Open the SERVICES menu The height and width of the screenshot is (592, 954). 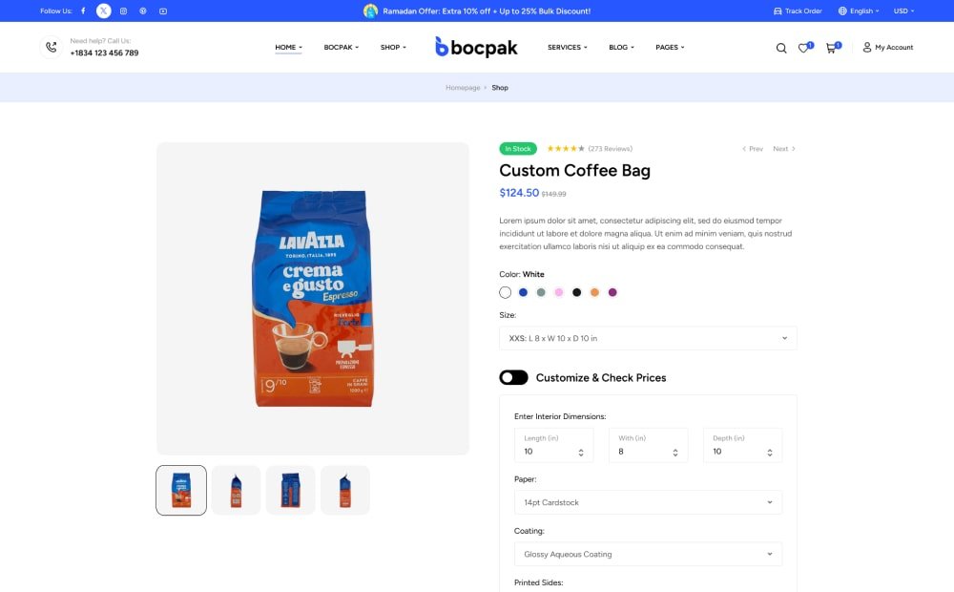(x=568, y=47)
